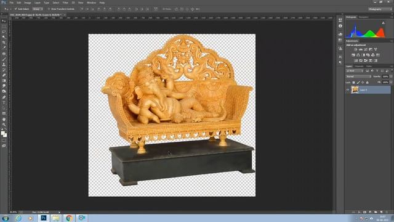Select the History Brush tool
This screenshot has width=394, height=222.
pos(4,70)
